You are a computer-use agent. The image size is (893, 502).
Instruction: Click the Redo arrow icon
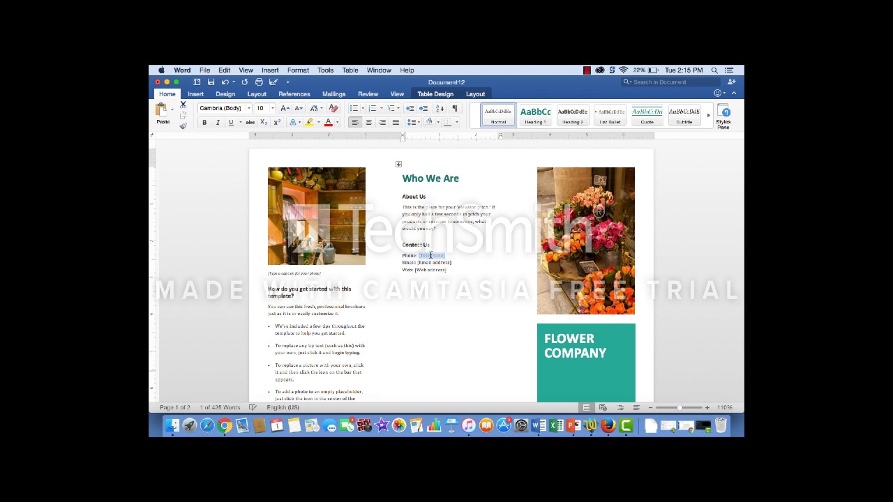click(x=244, y=82)
